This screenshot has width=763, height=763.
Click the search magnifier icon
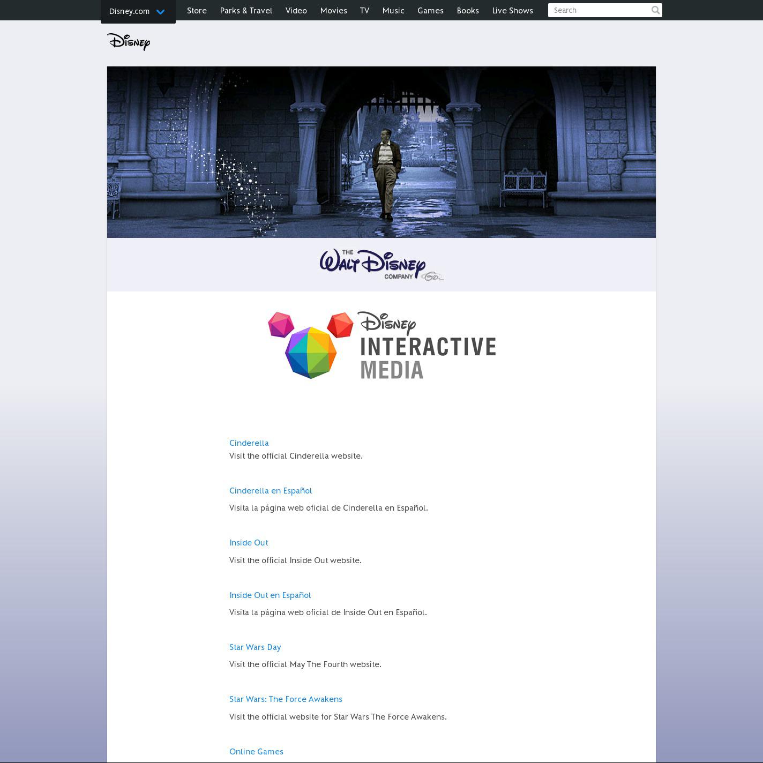tap(655, 10)
